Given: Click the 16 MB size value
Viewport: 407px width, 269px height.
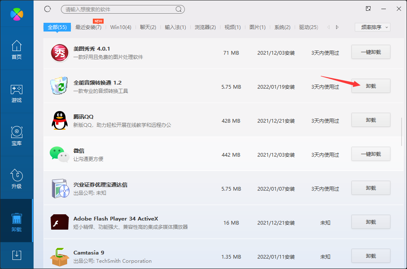Looking at the screenshot, I should point(231,223).
